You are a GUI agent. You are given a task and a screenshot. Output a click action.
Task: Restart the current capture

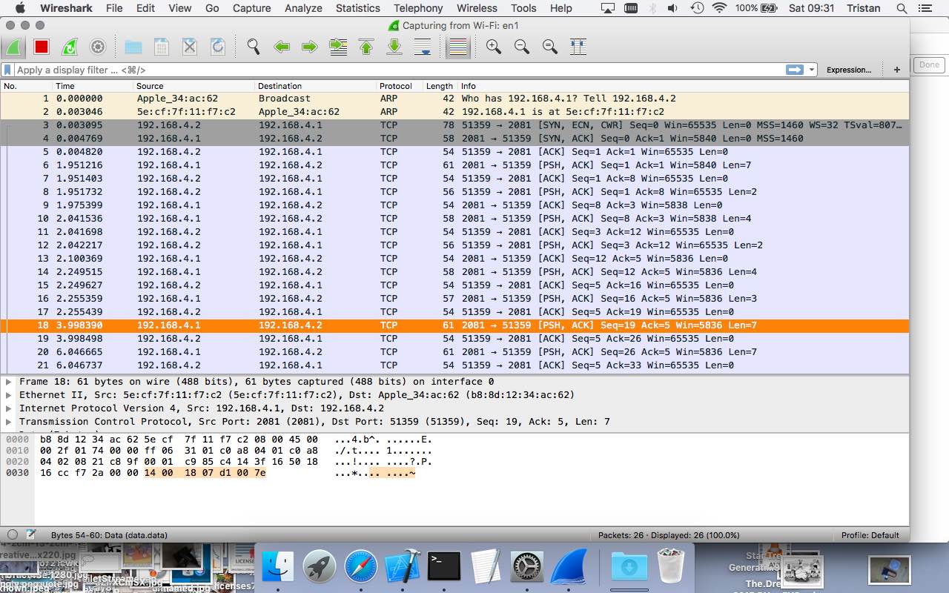click(x=70, y=47)
